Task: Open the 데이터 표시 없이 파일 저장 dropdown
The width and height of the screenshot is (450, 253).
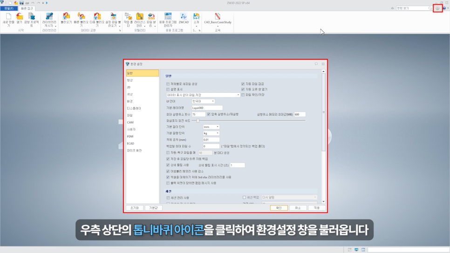Action: click(203, 95)
